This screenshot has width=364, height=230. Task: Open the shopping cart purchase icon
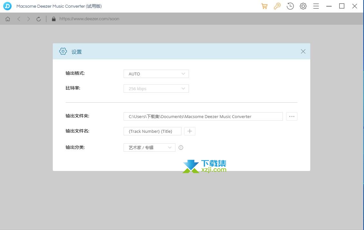pyautogui.click(x=264, y=6)
